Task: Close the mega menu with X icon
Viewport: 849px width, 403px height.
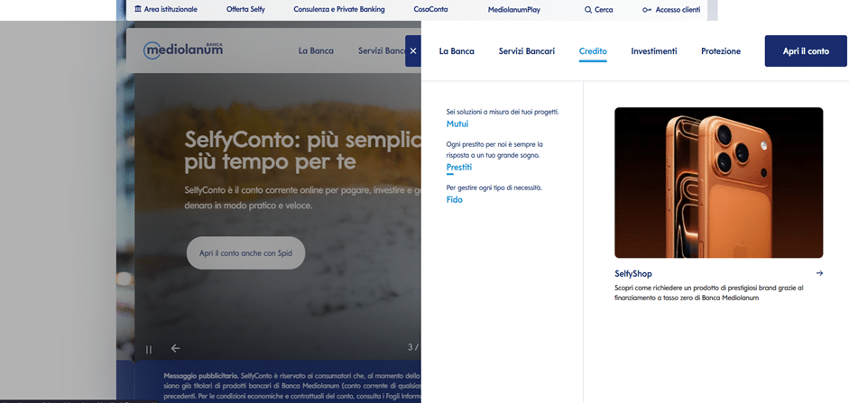Action: tap(413, 51)
